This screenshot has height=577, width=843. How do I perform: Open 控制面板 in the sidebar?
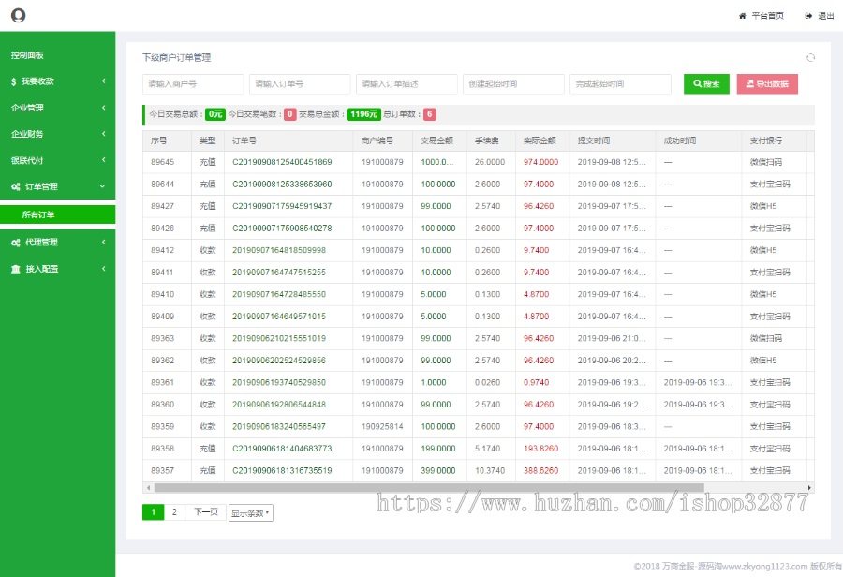tap(27, 55)
